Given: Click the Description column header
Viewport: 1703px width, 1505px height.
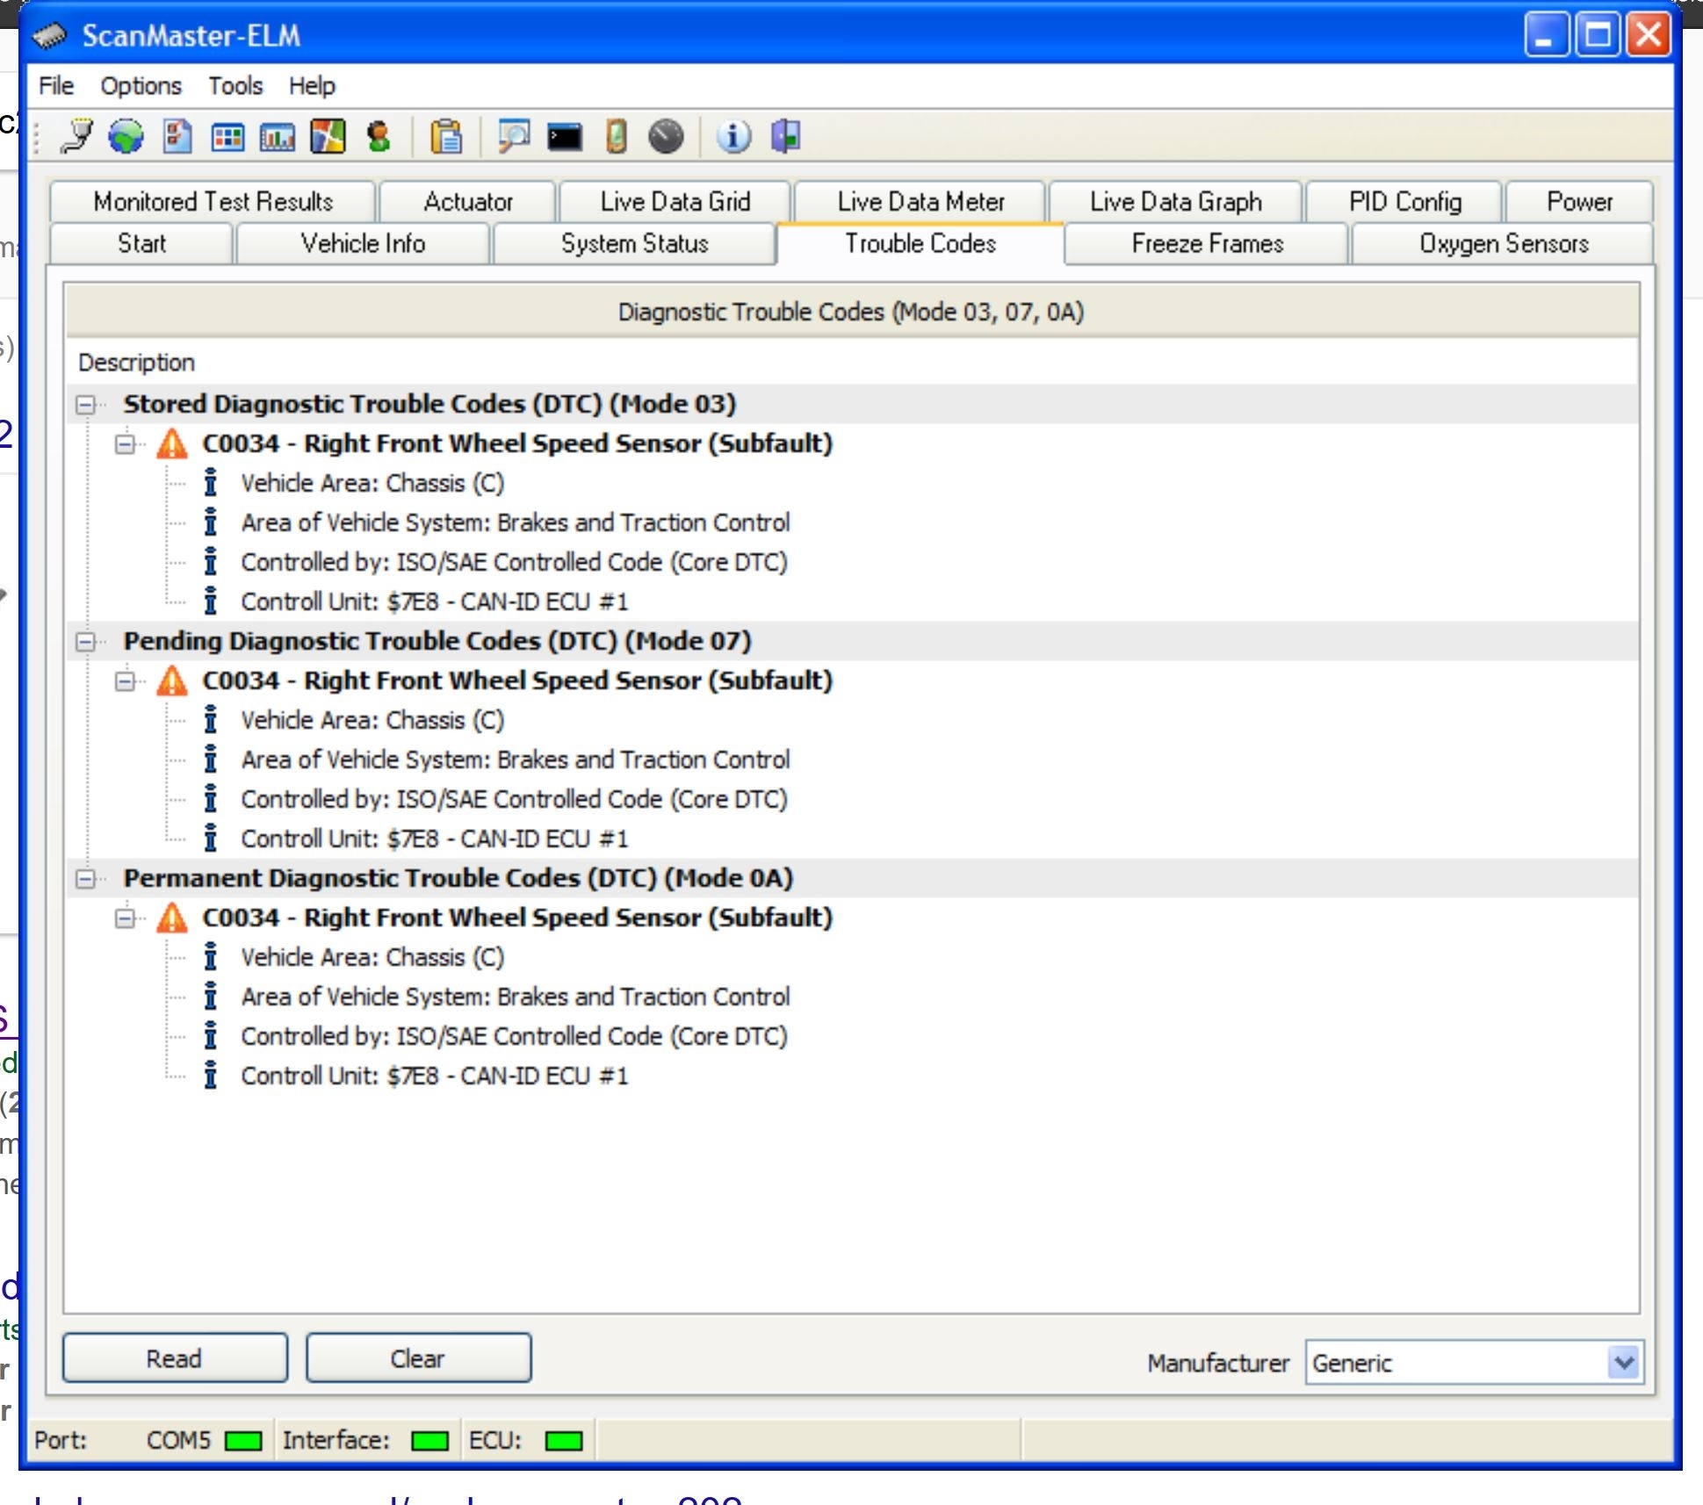Looking at the screenshot, I should click(x=137, y=363).
